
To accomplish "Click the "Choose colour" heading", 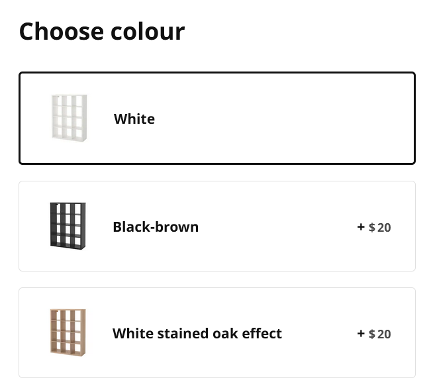I will coord(102,31).
